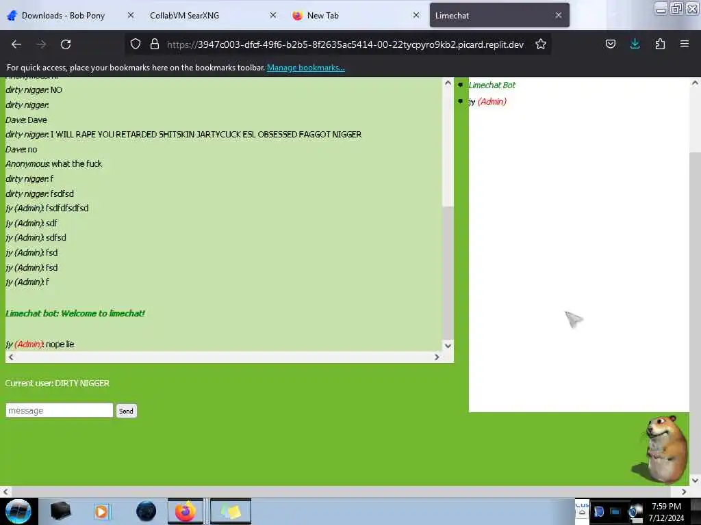Click the page horizontal scroll left arrow
Screen dimensions: 701x525
(x=5, y=492)
